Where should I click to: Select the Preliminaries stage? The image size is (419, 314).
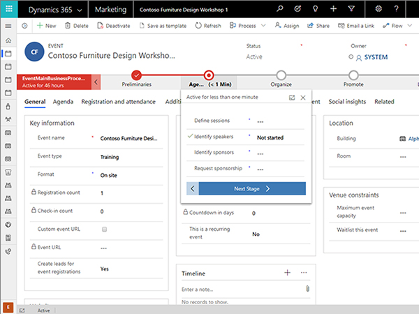click(x=137, y=75)
